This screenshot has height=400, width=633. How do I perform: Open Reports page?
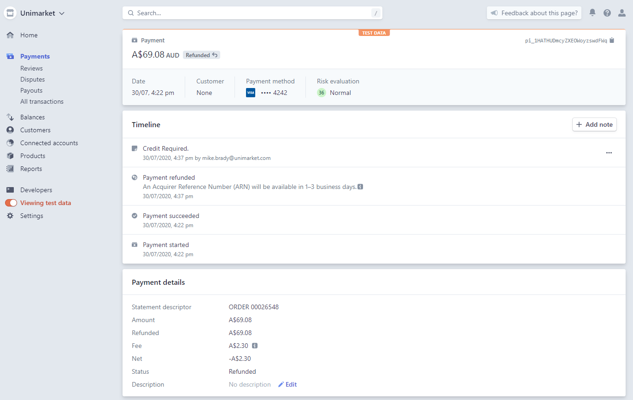pyautogui.click(x=31, y=169)
